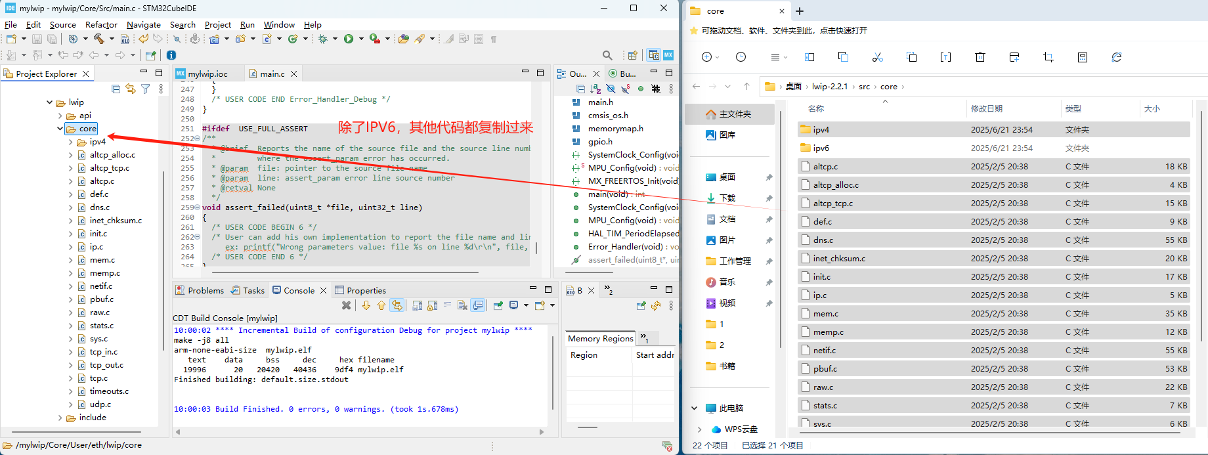Toggle Word Wrap in console toolbar
1208x455 pixels.
click(448, 305)
